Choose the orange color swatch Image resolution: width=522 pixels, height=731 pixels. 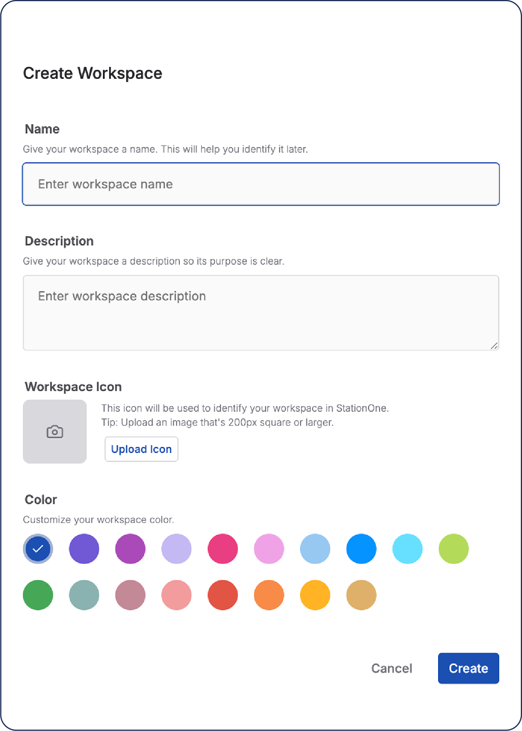click(269, 595)
